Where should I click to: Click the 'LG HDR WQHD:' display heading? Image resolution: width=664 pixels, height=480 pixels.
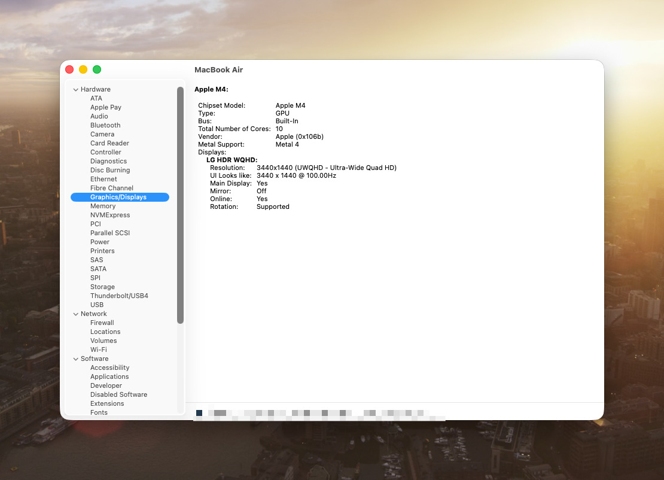coord(232,160)
